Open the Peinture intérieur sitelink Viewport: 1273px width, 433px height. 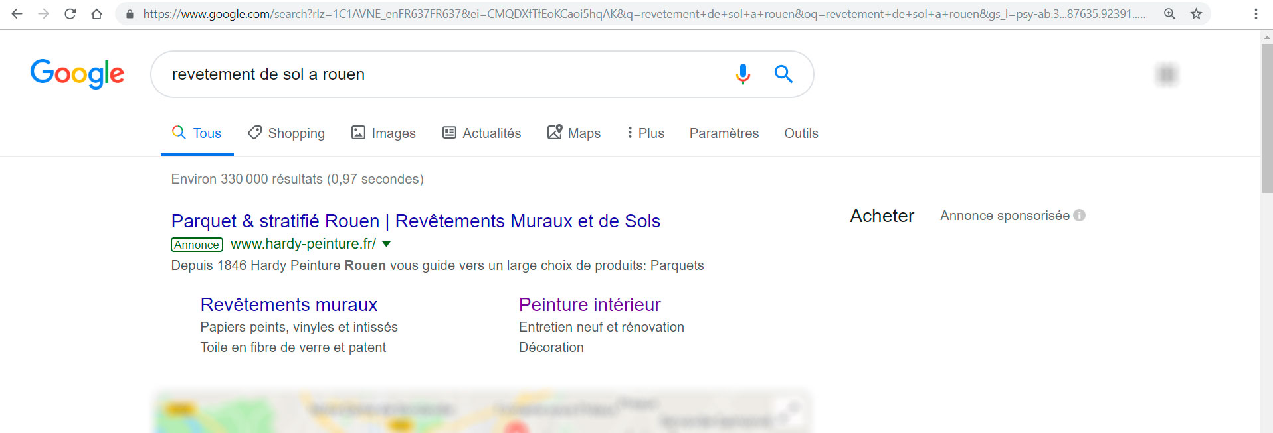[590, 304]
